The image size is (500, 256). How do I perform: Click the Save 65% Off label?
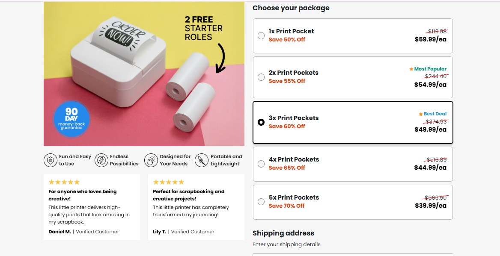coord(287,168)
